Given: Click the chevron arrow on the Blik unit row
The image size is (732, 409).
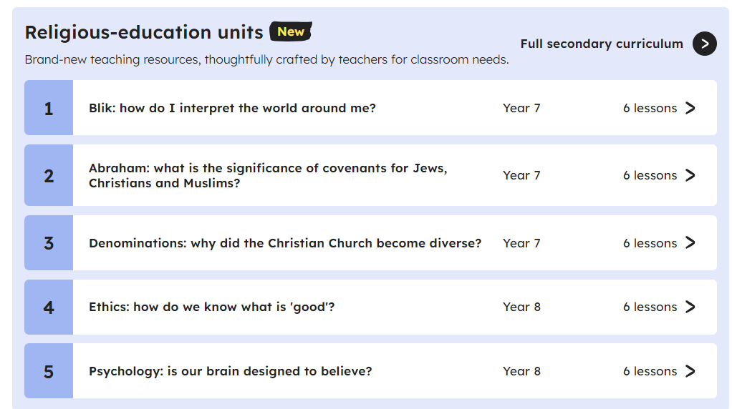Looking at the screenshot, I should click(x=690, y=108).
